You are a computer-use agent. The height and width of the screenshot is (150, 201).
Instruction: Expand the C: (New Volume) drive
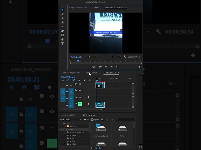(x=64, y=132)
